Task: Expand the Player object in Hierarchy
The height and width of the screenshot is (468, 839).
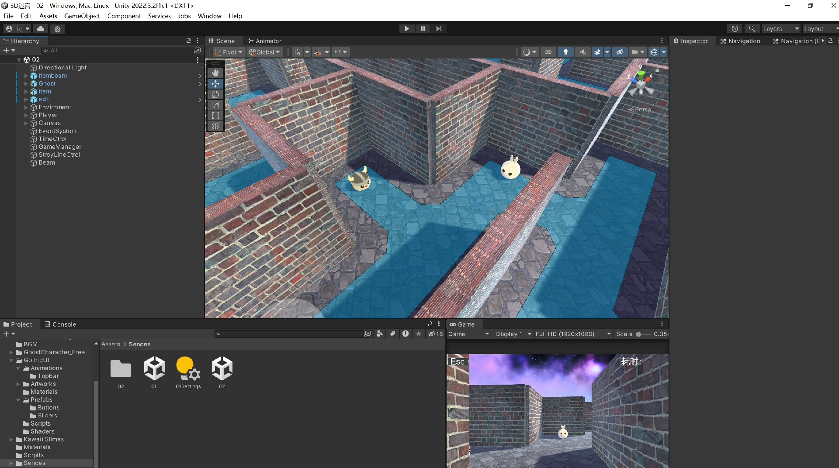Action: (x=26, y=115)
